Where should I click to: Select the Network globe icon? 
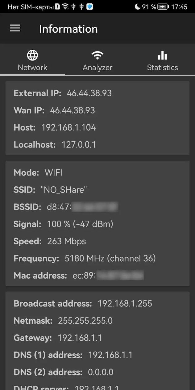pyautogui.click(x=32, y=55)
